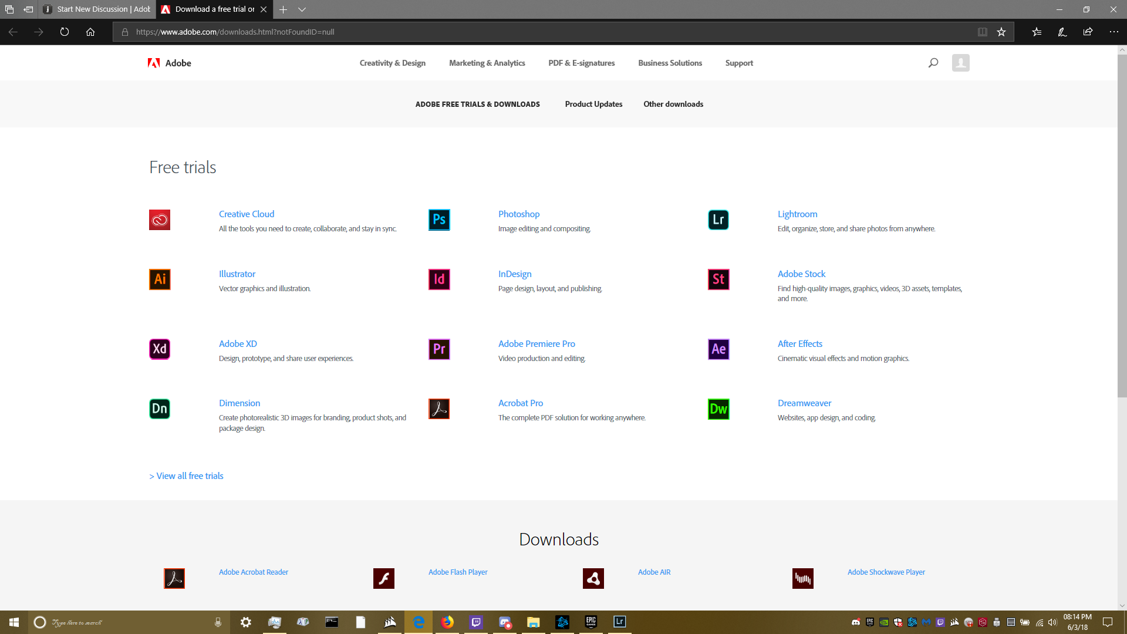
Task: Select Adobe Free Trials & Downloads tab
Action: point(478,104)
